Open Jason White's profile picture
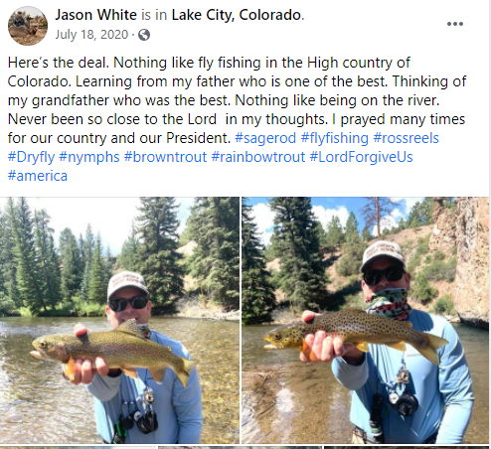Viewport: 491px width, 449px height. click(28, 26)
